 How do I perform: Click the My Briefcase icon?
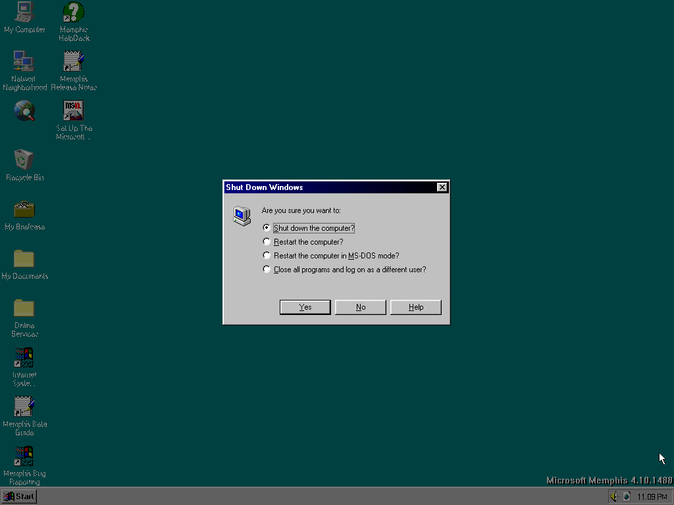click(24, 210)
